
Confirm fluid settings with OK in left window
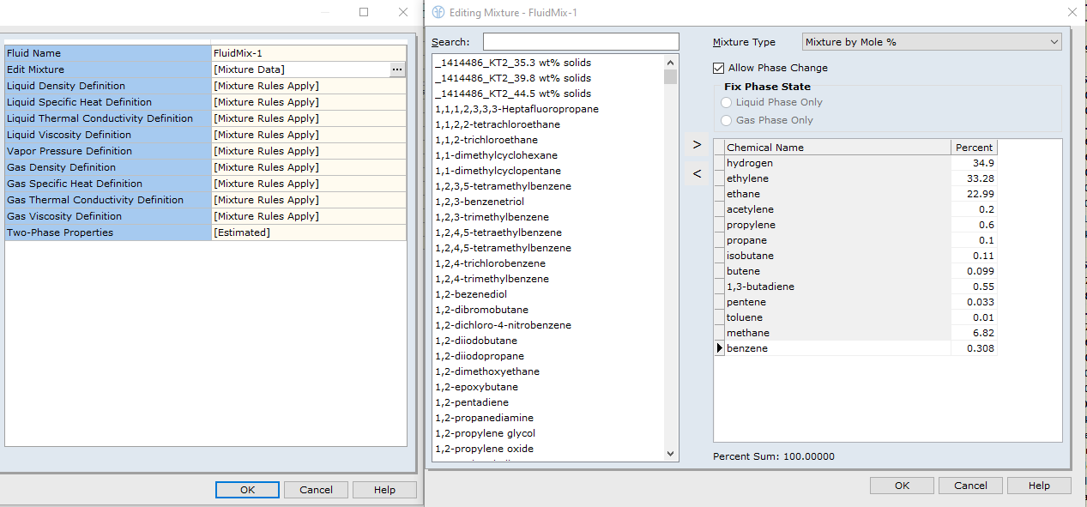(247, 489)
